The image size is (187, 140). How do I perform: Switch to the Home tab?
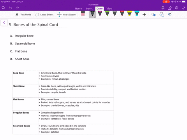(x=78, y=9)
